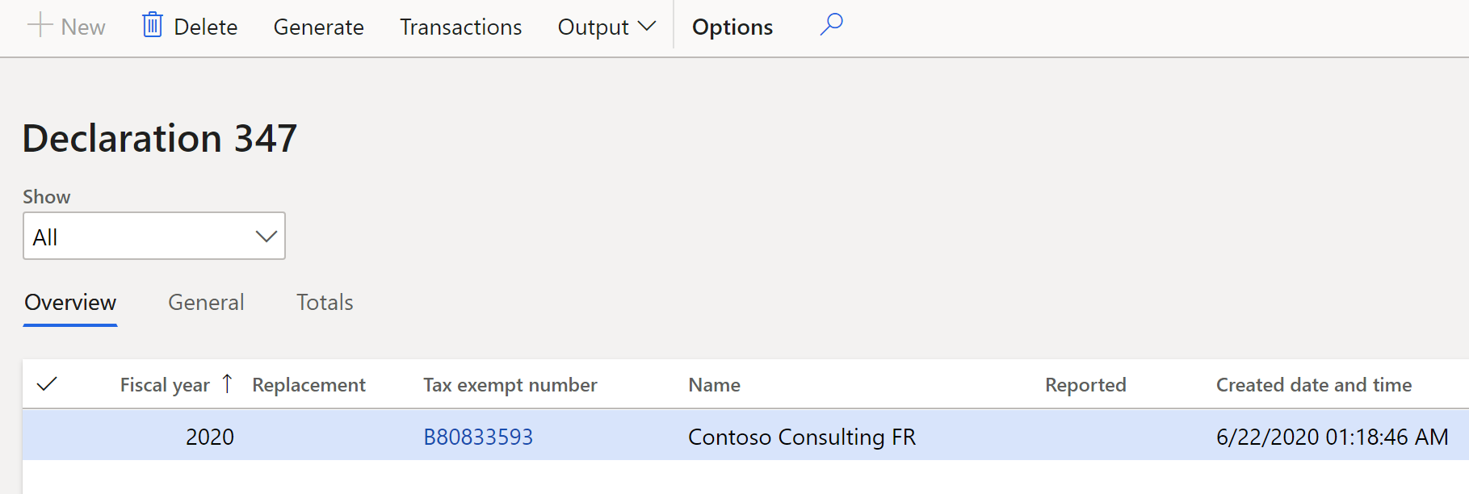This screenshot has height=494, width=1469.
Task: Click the Reported column header
Action: tap(1085, 385)
